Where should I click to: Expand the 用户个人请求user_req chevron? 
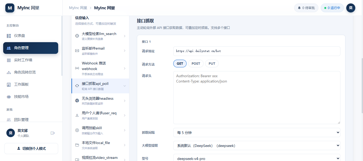click(125, 115)
